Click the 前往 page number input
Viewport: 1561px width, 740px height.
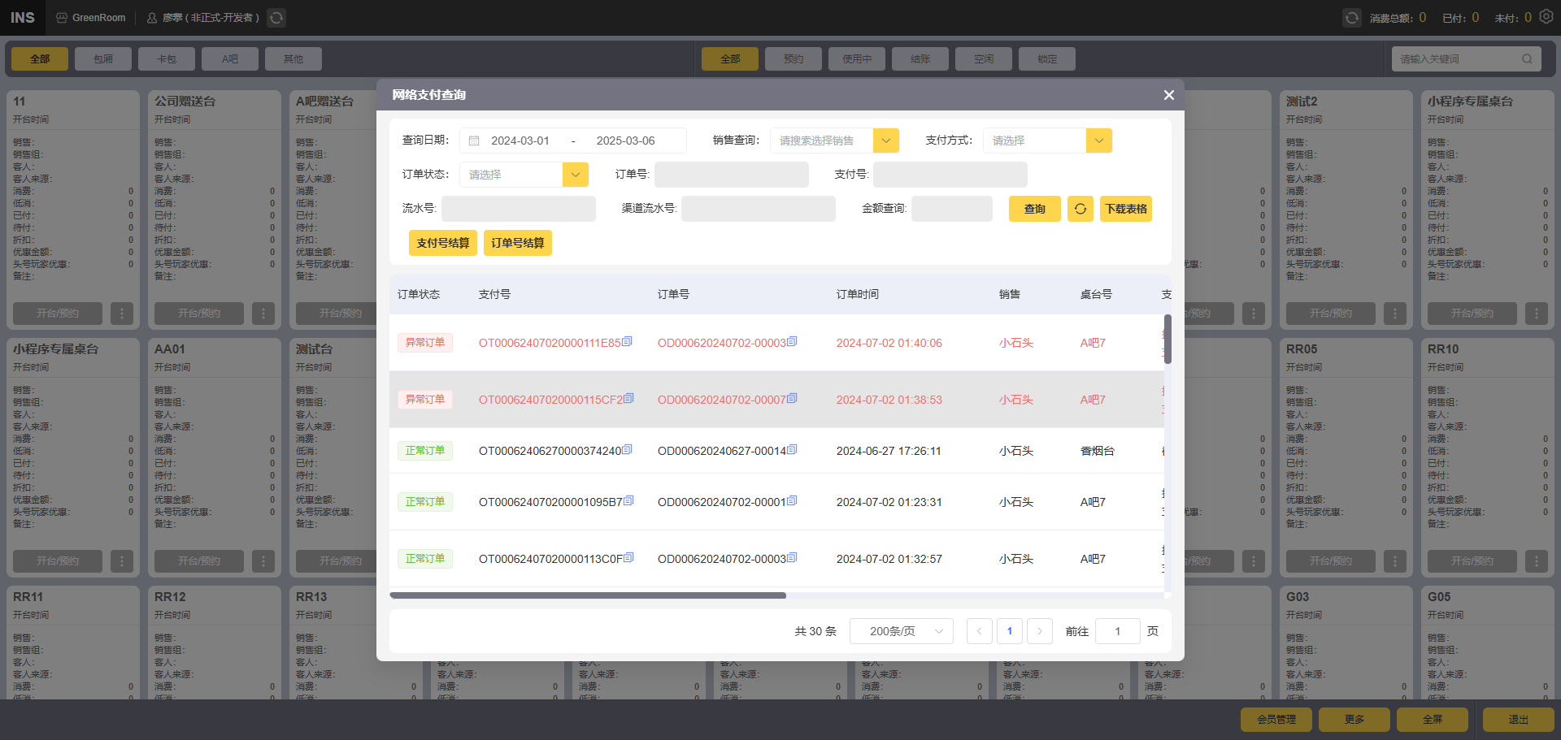(1118, 631)
